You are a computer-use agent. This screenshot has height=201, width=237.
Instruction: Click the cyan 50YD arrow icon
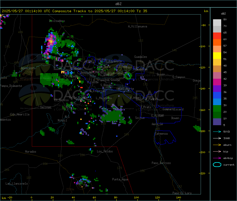(x=217, y=132)
